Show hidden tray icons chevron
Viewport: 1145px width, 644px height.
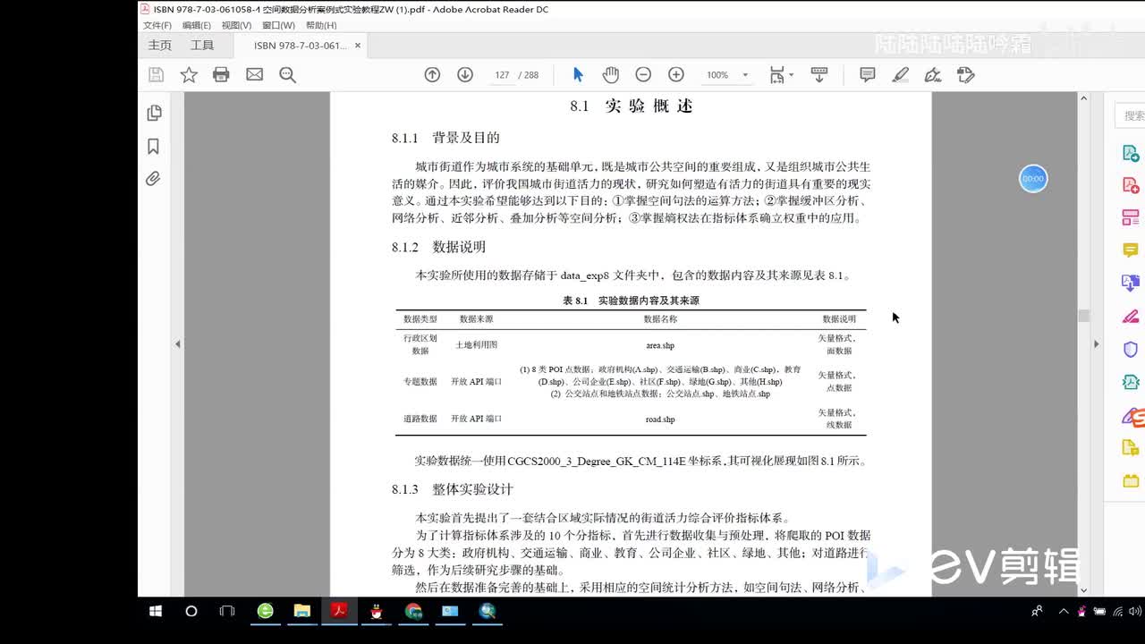coord(1064,612)
